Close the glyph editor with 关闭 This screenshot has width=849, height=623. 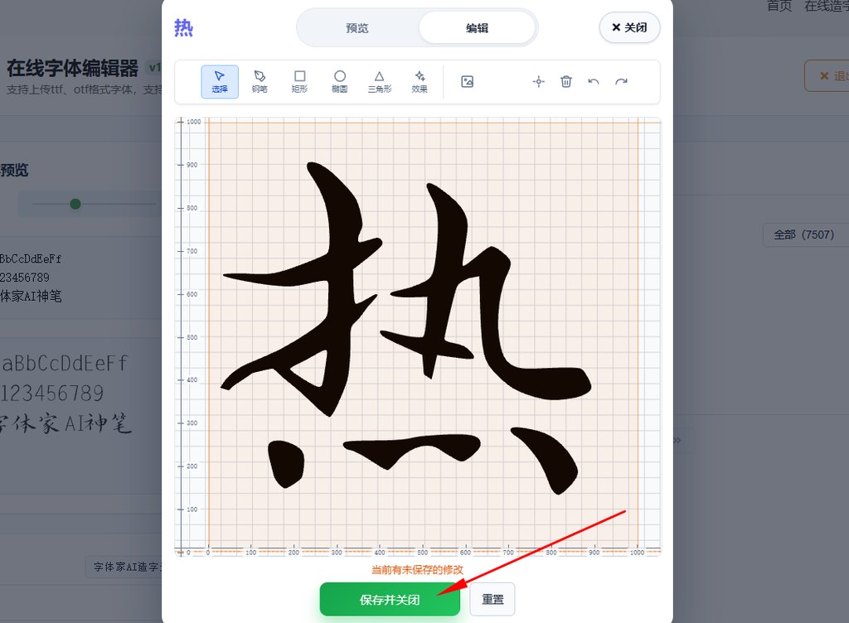[x=629, y=27]
